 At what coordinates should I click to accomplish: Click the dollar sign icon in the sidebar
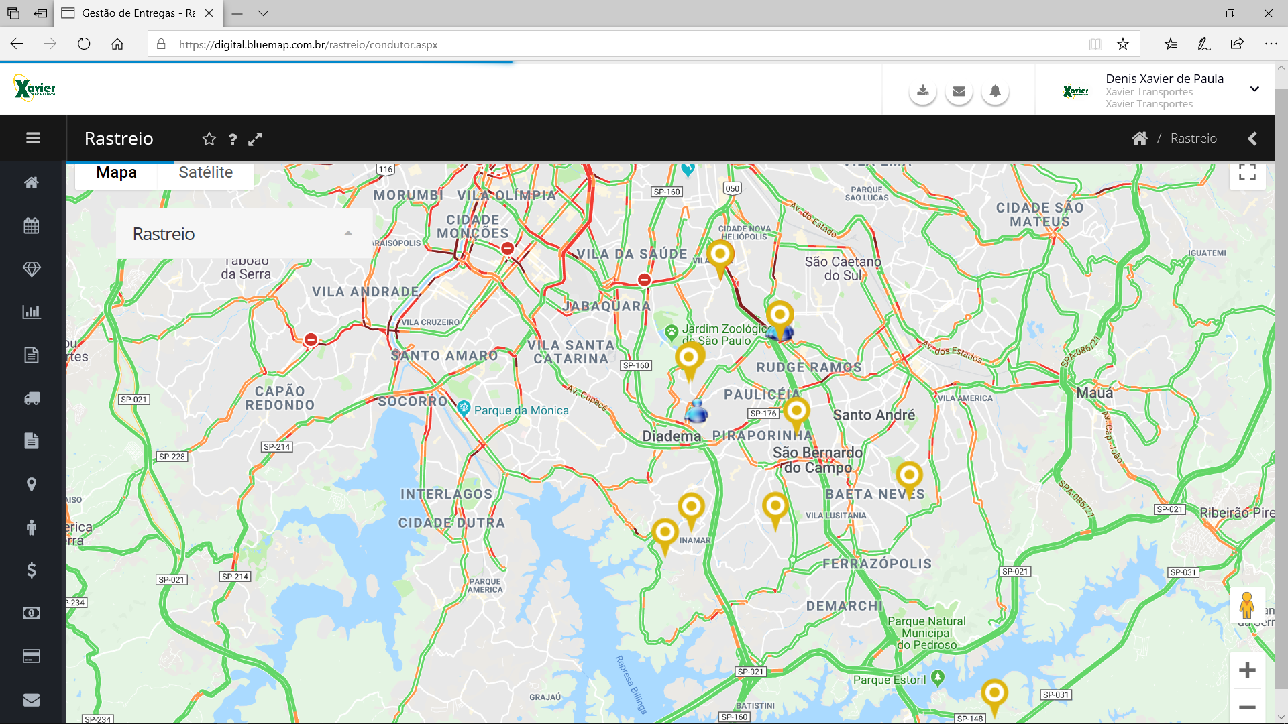[x=32, y=570]
